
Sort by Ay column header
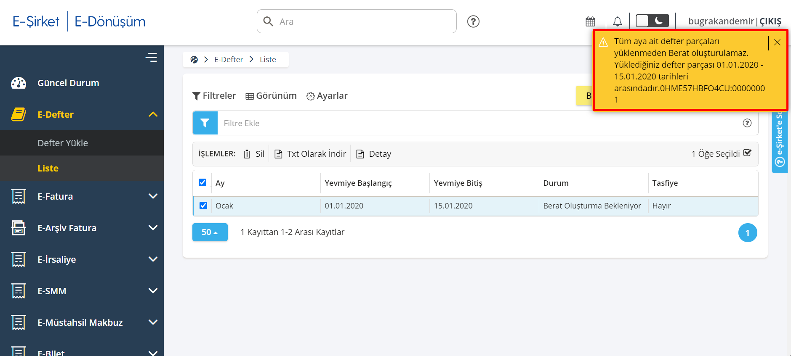pos(220,183)
